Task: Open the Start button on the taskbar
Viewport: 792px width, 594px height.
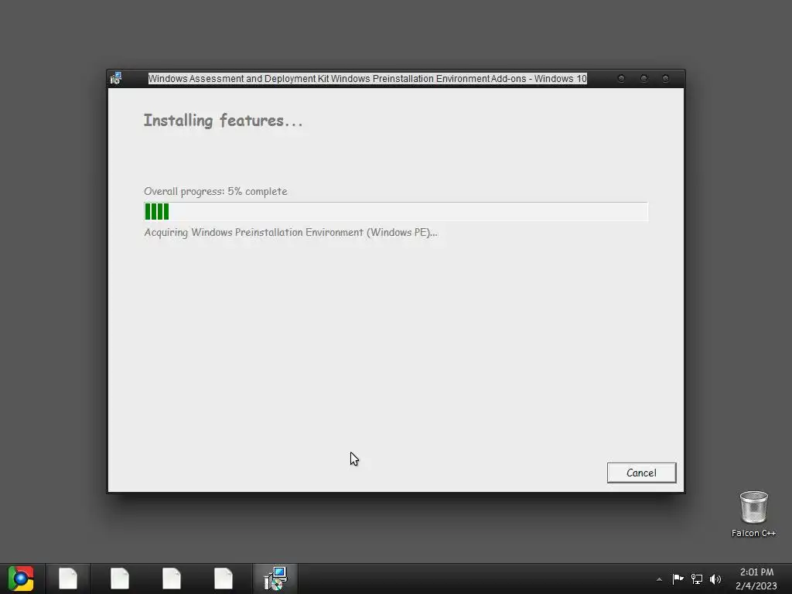Action: [x=21, y=579]
